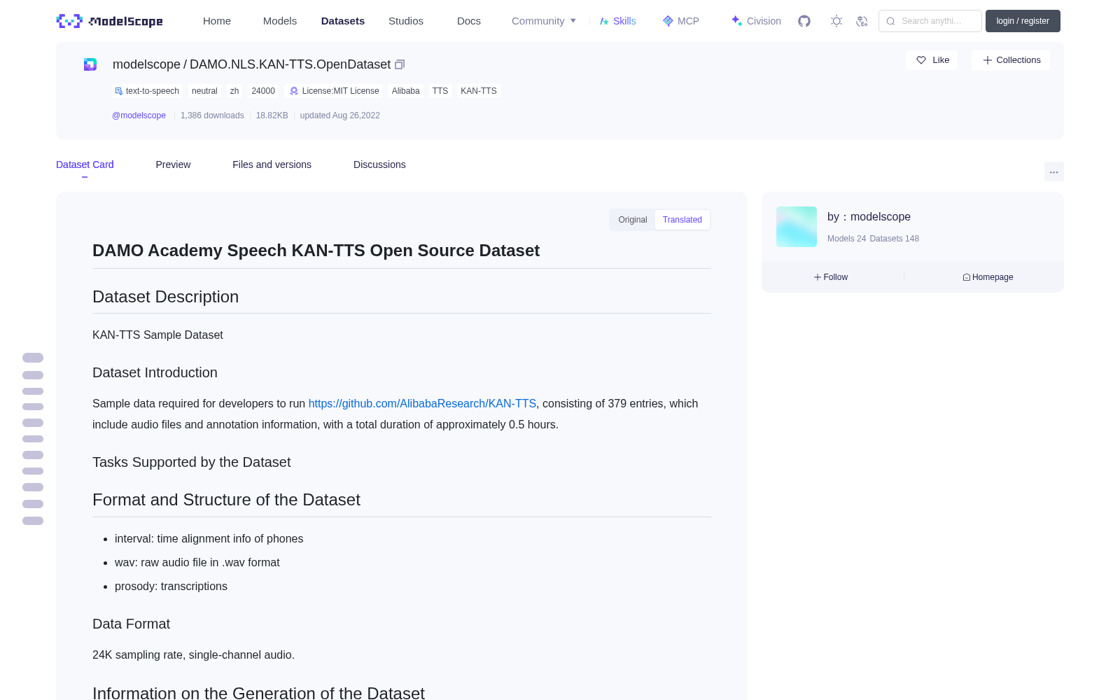This screenshot has width=1120, height=700.
Task: Jump using the last outline marker
Action: (33, 521)
